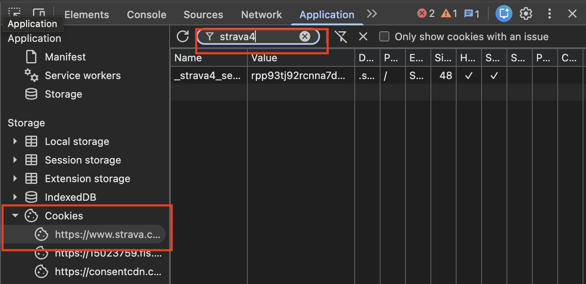The image size is (586, 284).
Task: Clear the strava4 filter text
Action: [x=305, y=37]
